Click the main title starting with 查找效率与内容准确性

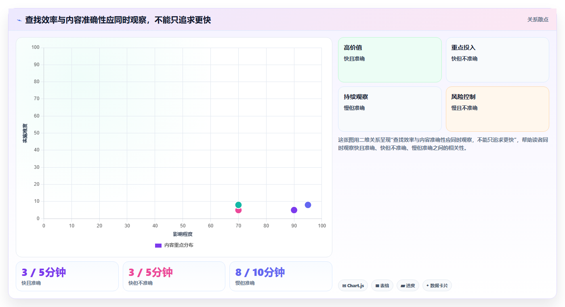tap(118, 20)
